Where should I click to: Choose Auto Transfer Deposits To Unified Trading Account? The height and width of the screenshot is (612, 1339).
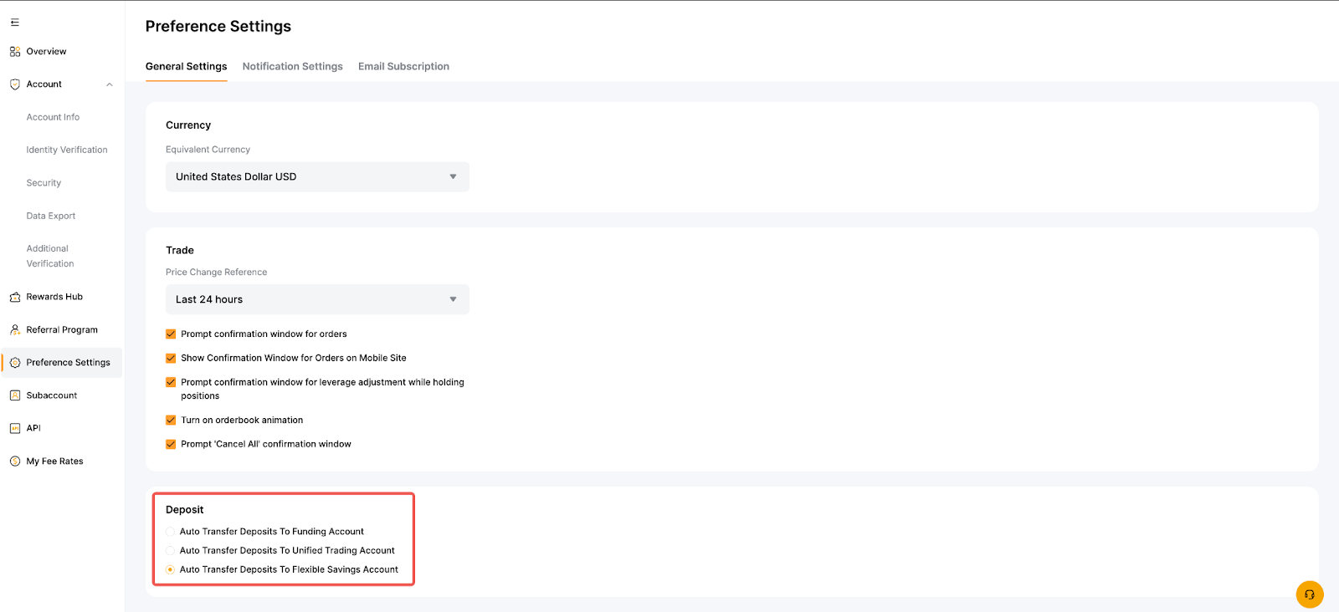pyautogui.click(x=171, y=551)
